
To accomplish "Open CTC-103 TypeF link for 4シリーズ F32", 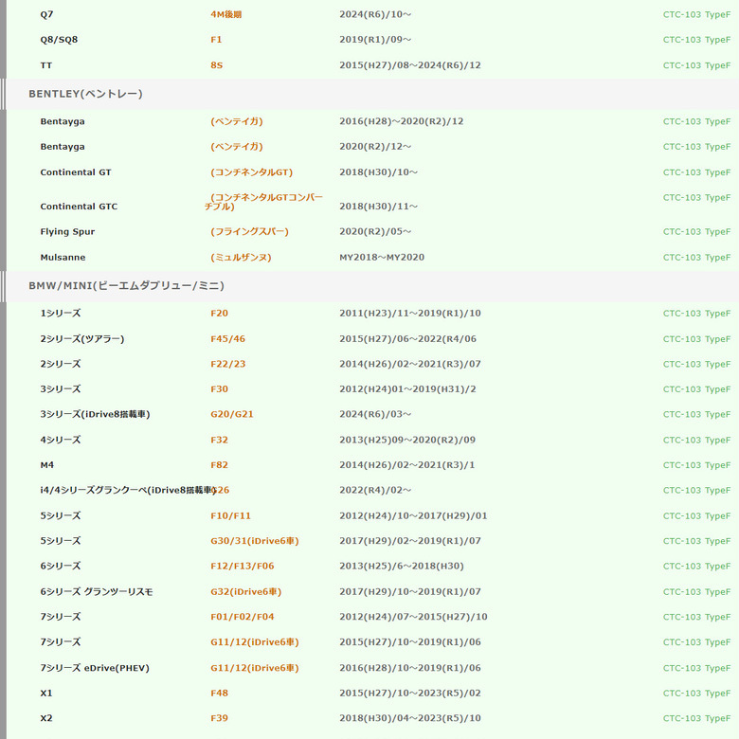I will [696, 440].
